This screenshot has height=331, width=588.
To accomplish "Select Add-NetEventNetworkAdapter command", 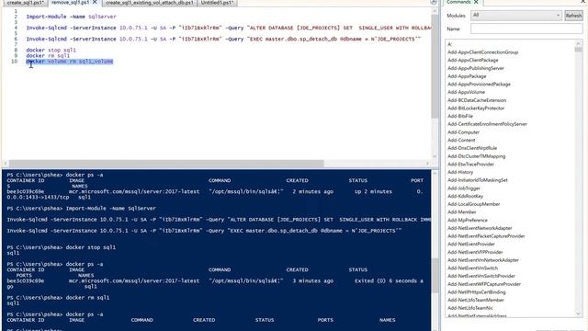I will [x=480, y=228].
